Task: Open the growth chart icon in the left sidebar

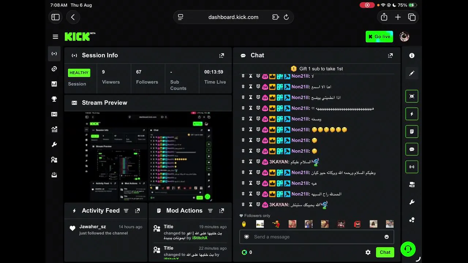Action: (54, 129)
